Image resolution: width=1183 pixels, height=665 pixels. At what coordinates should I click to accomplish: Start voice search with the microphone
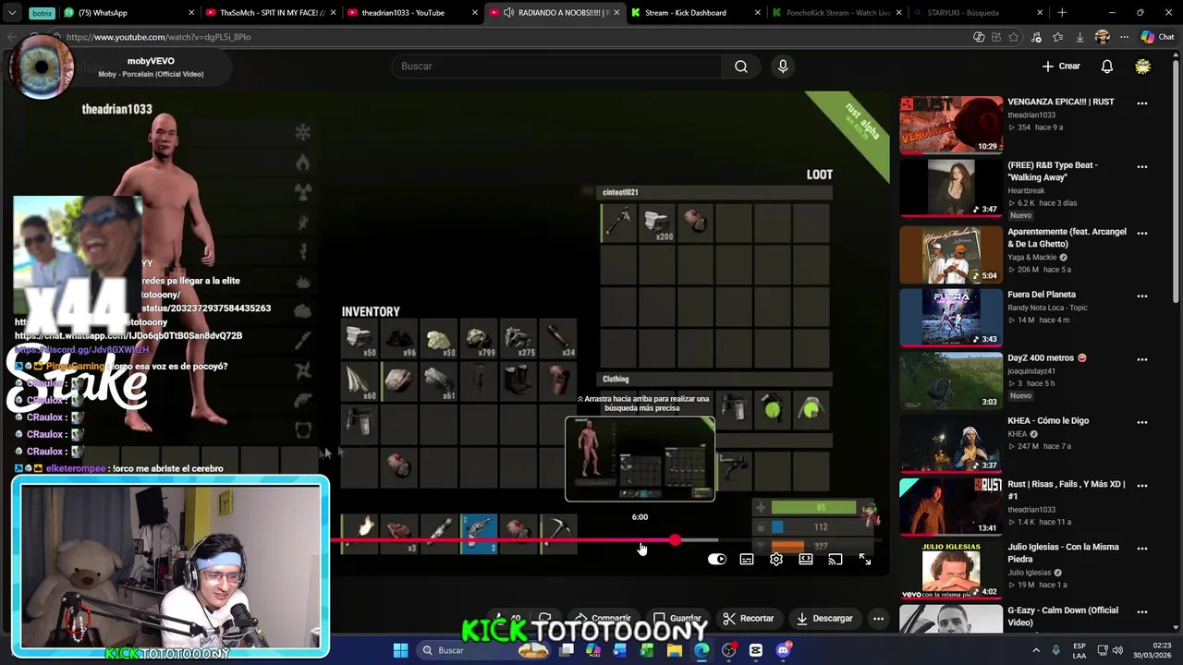pyautogui.click(x=783, y=66)
